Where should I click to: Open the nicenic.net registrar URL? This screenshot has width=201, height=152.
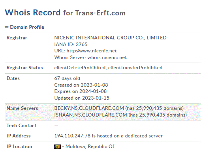point(92,51)
